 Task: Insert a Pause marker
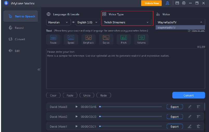tap(53, 39)
